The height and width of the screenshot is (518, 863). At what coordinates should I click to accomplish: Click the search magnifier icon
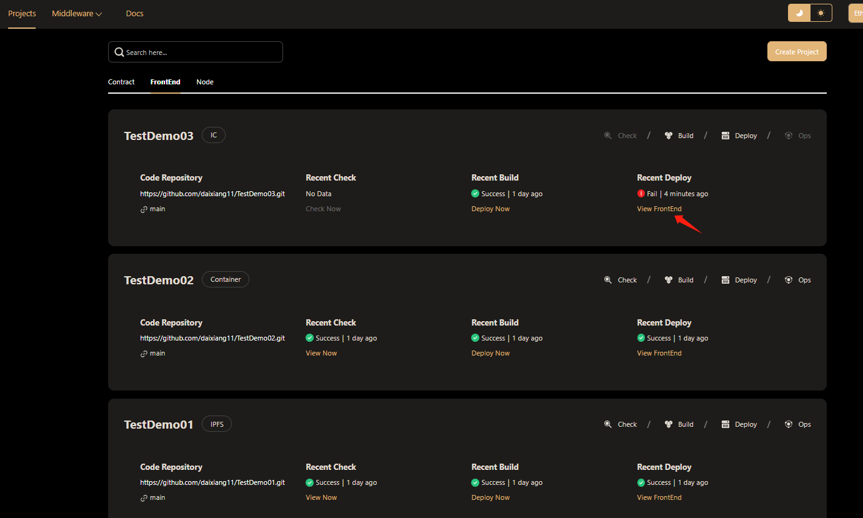coord(119,52)
